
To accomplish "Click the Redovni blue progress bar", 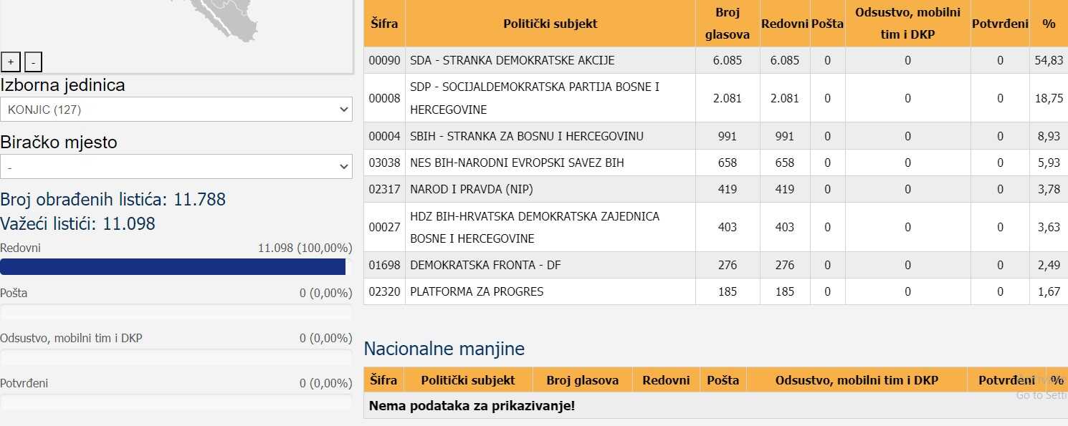I will coord(173,267).
